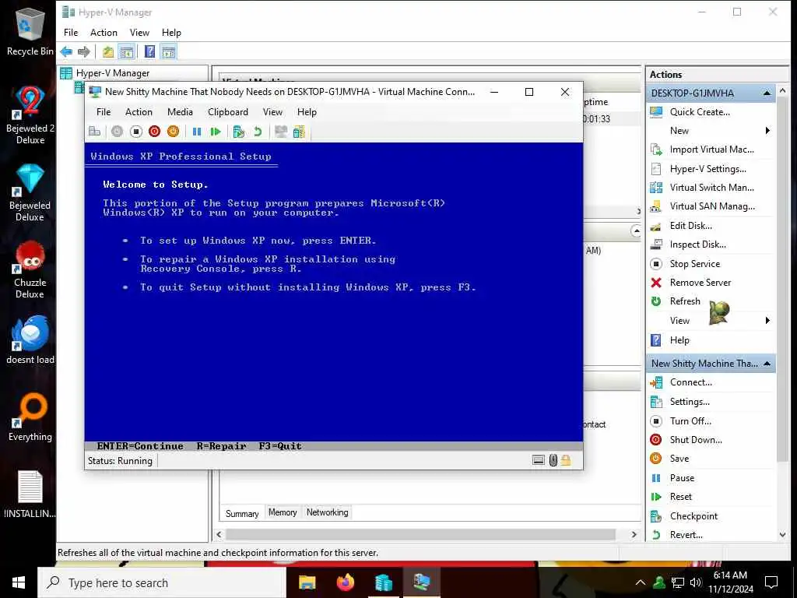This screenshot has height=598, width=797.
Task: Click the Share icon at VM toolbar end
Action: click(299, 132)
